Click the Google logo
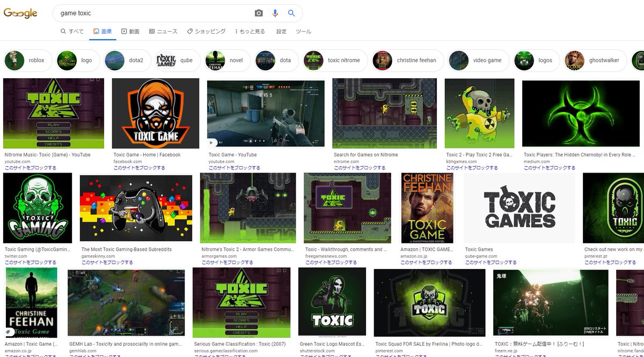Viewport: 644px width, 357px height. coord(20,13)
